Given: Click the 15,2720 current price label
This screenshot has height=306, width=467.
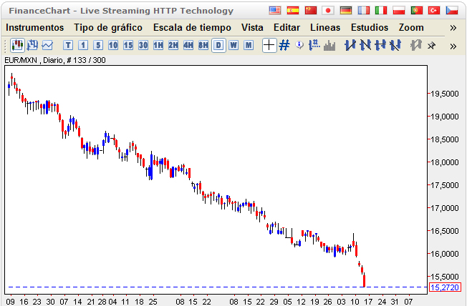Looking at the screenshot, I should point(443,287).
